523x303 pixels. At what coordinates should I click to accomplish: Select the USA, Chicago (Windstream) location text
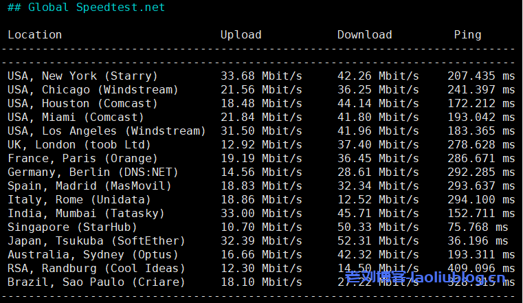(x=93, y=90)
